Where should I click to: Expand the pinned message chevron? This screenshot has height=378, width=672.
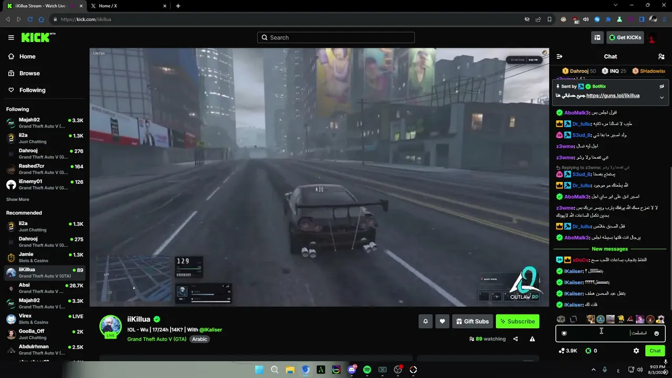pos(661,97)
